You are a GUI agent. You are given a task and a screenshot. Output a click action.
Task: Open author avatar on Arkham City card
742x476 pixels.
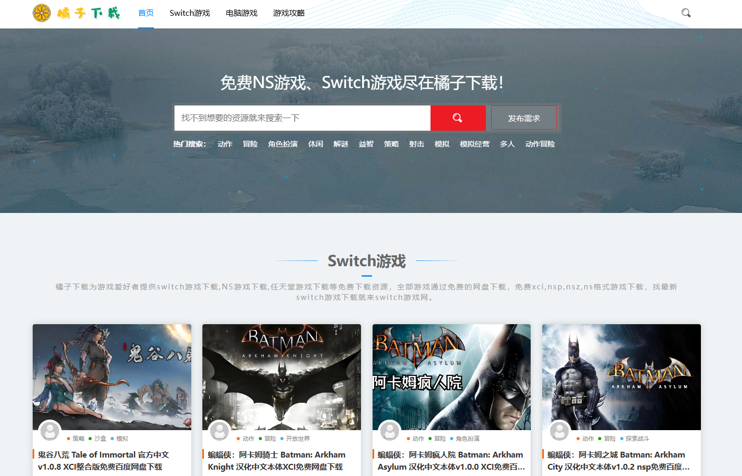560,431
